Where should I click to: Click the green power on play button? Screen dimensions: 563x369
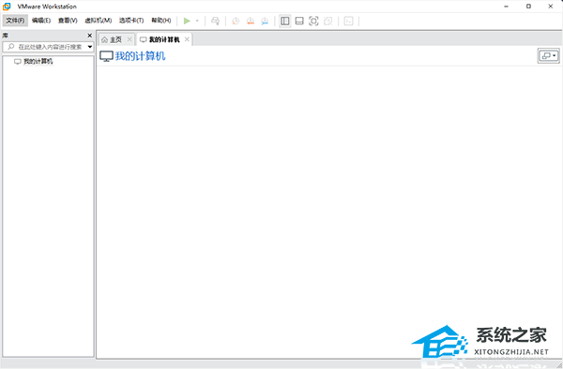tap(187, 21)
